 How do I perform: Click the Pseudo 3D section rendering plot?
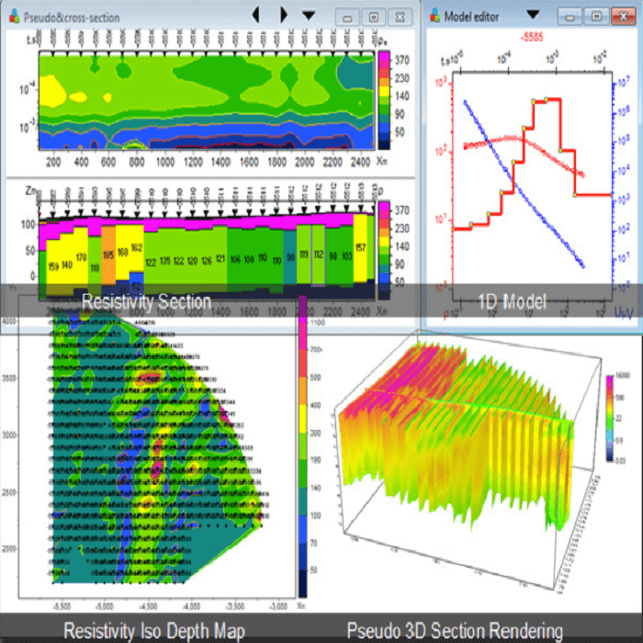459,468
